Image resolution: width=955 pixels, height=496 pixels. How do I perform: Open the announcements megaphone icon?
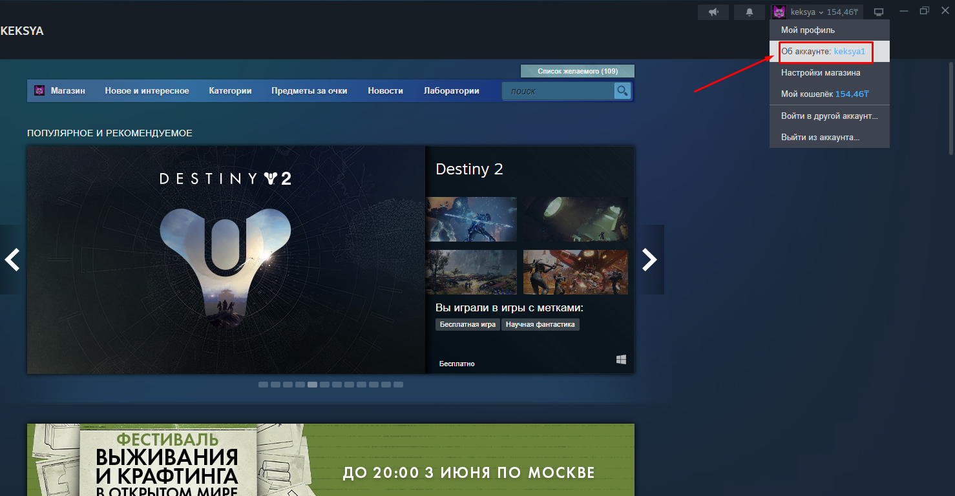tap(713, 12)
